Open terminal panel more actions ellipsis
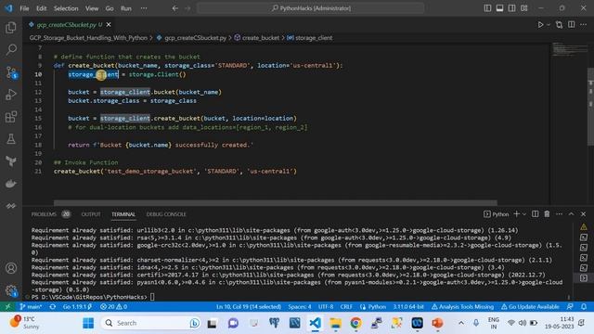Viewport: 594px width, 334px height. 559,214
